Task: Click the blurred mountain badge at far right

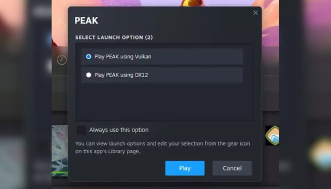Action: click(321, 154)
